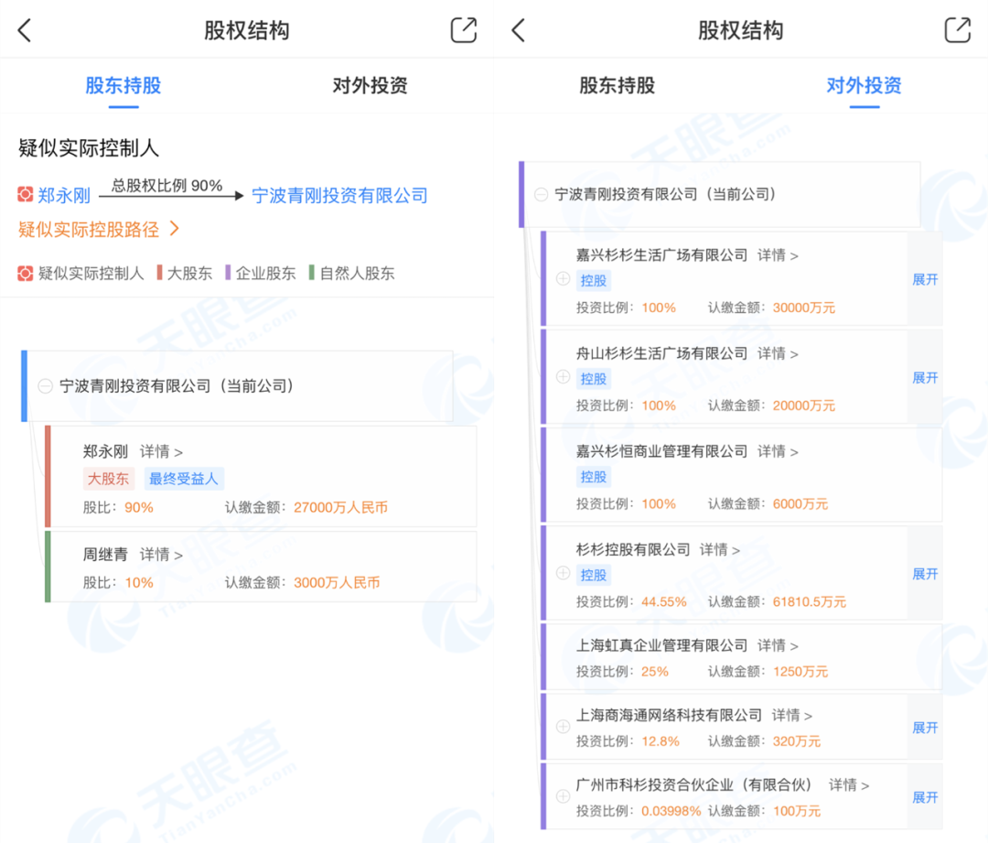
Task: Select 周继青 name in shareholder card
Action: click(x=105, y=555)
